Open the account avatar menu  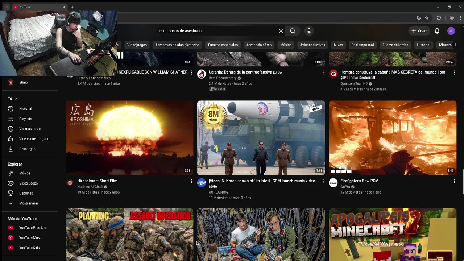451,31
